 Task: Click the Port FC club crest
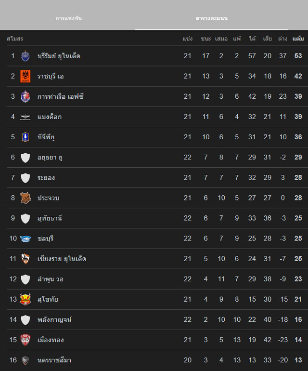[26, 96]
